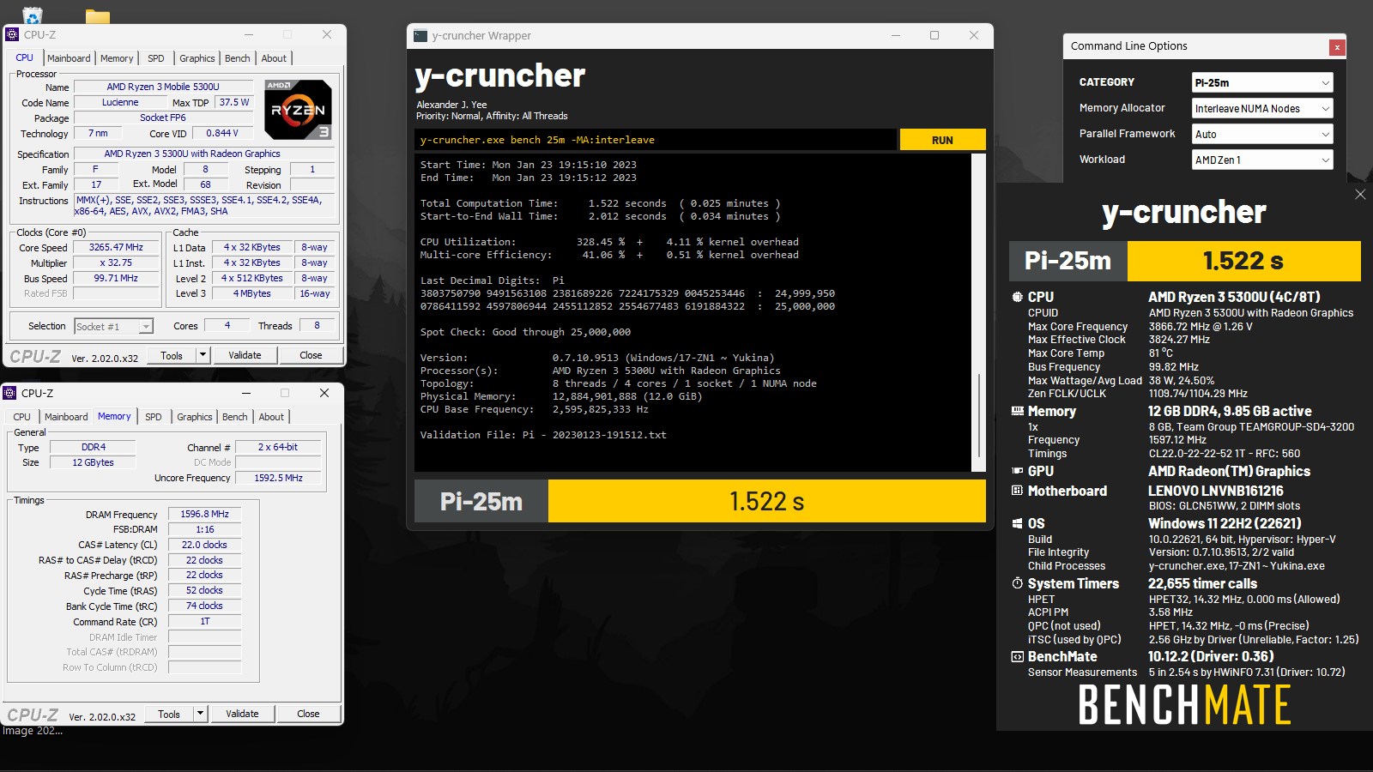Click Validate in CPU-Z Memory window
Viewport: 1373px width, 772px height.
[x=242, y=714]
